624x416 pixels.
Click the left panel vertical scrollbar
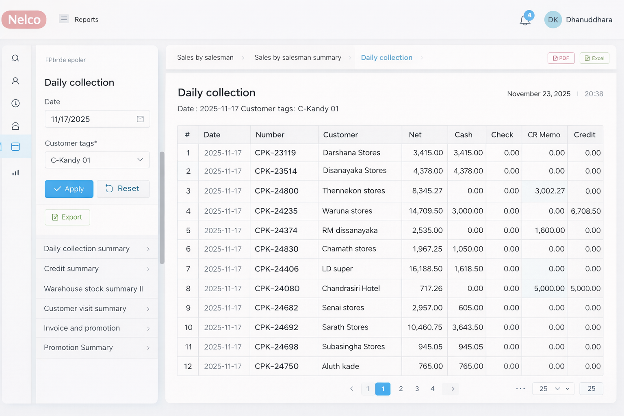click(x=162, y=208)
